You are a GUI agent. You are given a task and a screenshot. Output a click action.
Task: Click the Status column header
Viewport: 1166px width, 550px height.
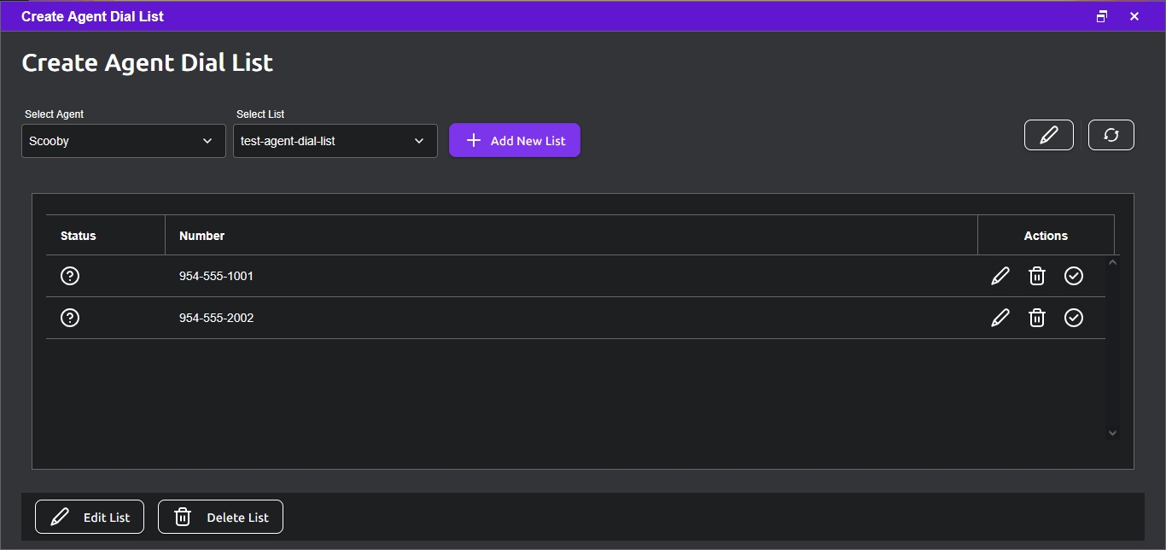tap(79, 236)
